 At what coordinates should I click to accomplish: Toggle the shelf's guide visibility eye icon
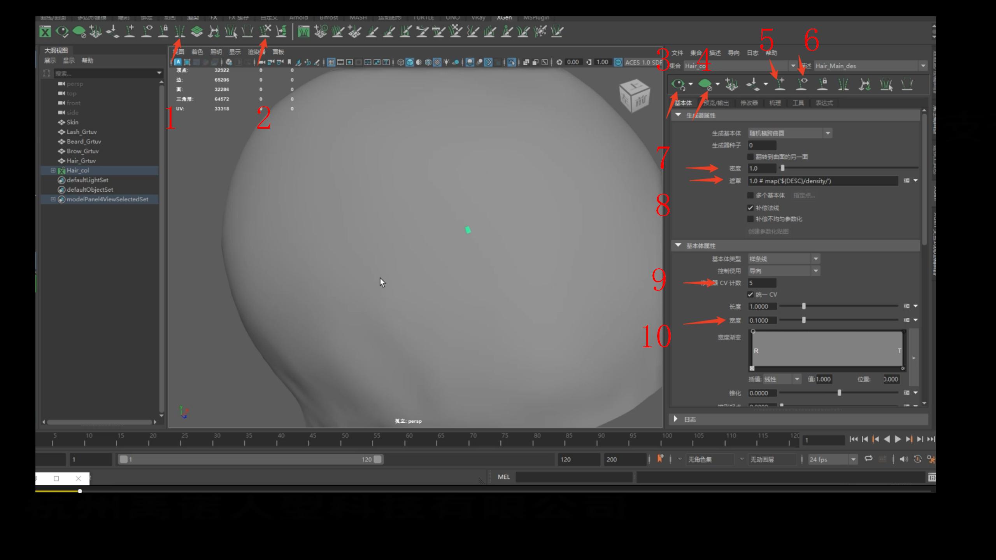pyautogui.click(x=147, y=31)
